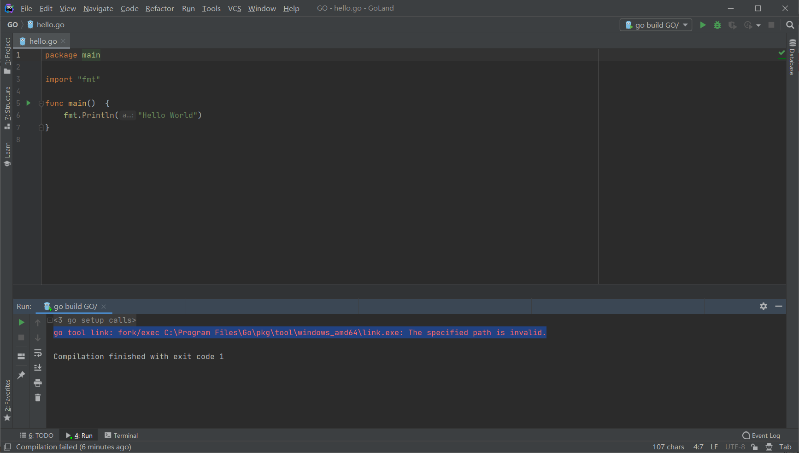Viewport: 799px width, 453px height.
Task: Click the green inspection checkmark indicator
Action: tap(781, 53)
